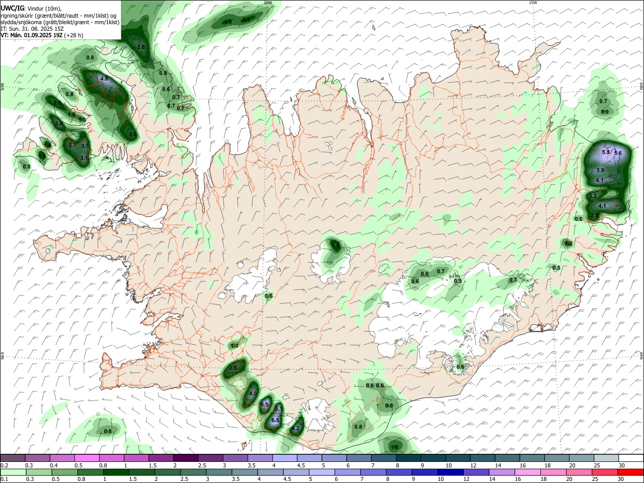Click the 4.0 precipitation value
The height and width of the screenshot is (483, 644).
[x=253, y=394]
